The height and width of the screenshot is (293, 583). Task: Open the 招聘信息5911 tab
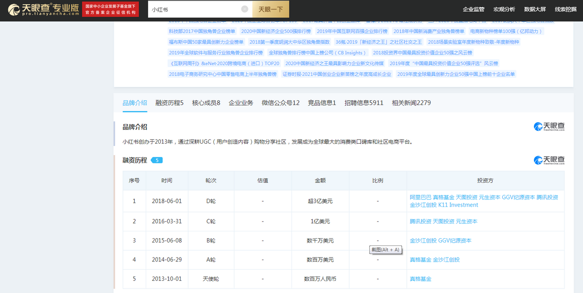coord(364,102)
